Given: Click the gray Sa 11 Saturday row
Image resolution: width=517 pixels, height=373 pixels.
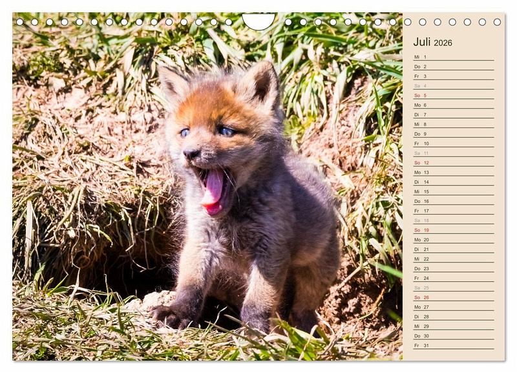Looking at the screenshot, I should (452, 153).
